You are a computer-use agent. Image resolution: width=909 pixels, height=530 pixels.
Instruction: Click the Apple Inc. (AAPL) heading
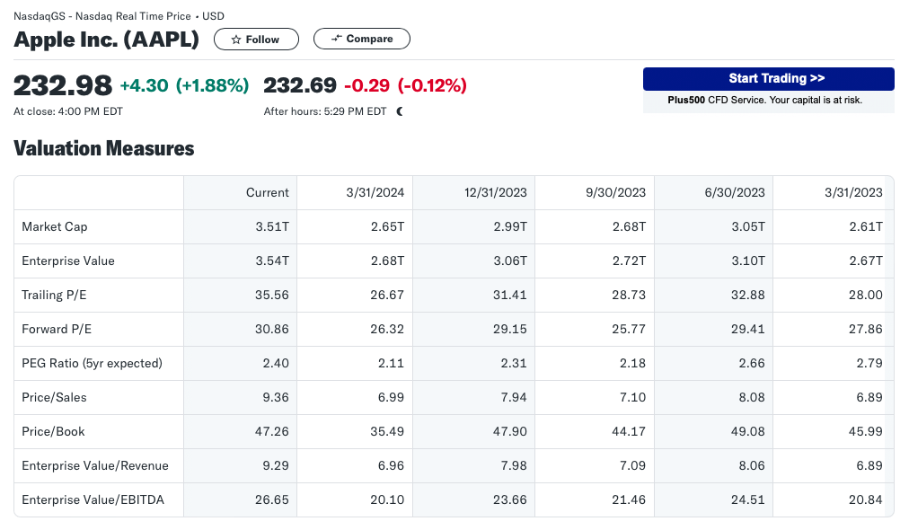click(106, 40)
